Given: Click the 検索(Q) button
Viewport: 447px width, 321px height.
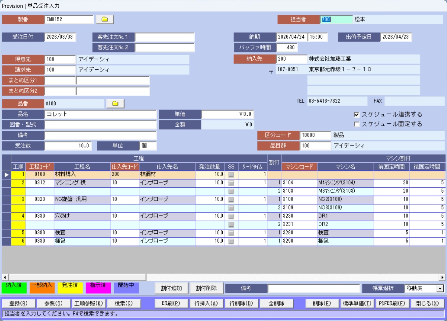Looking at the screenshot, I should pyautogui.click(x=124, y=303).
